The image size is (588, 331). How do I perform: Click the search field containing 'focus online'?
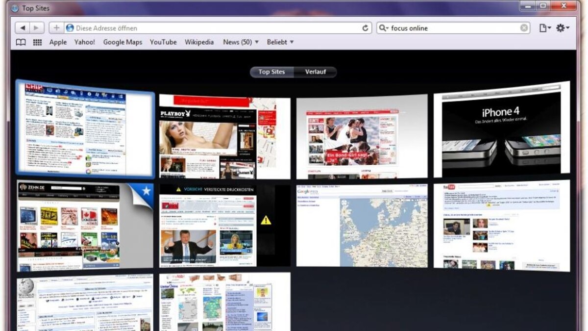(454, 28)
